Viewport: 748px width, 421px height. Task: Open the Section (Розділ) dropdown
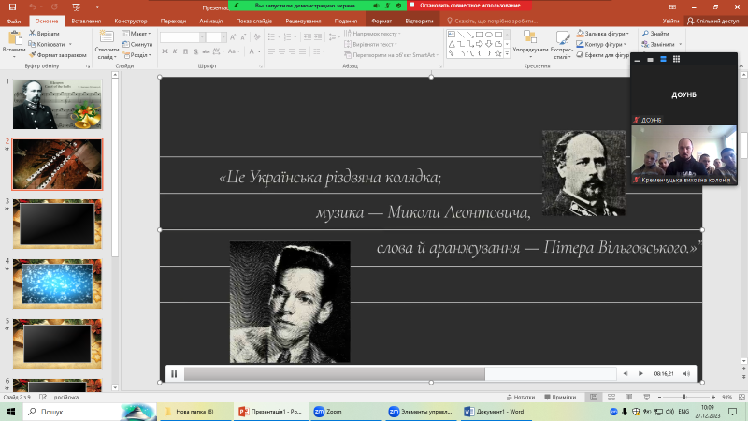point(137,55)
